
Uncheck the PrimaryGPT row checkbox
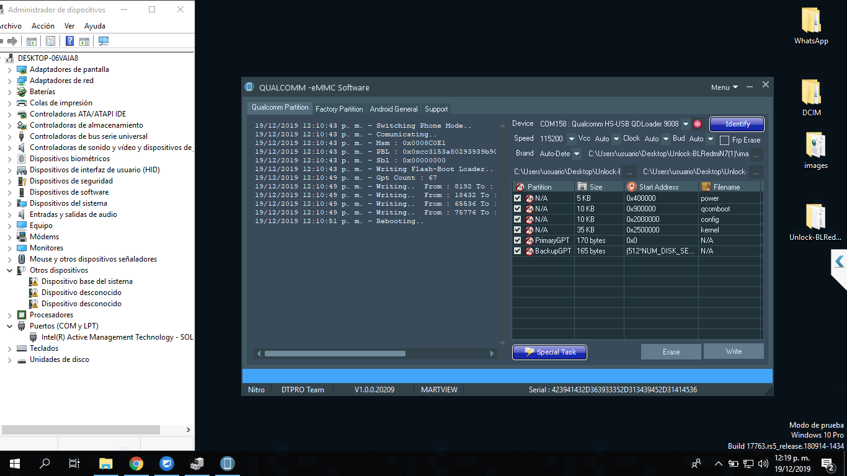[x=518, y=240]
